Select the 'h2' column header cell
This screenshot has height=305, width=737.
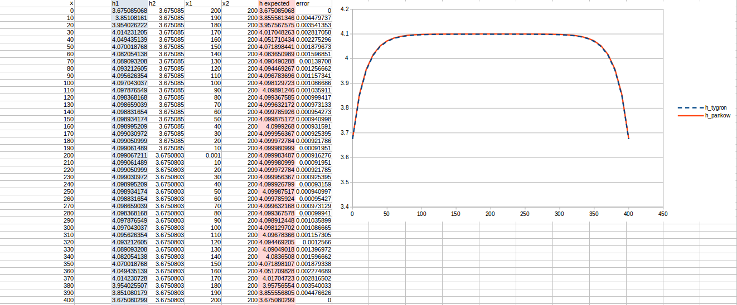(x=166, y=3)
